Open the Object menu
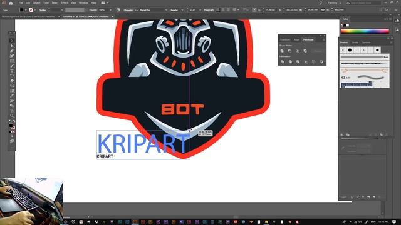Viewport: 401px width, 225px height. [x=36, y=3]
